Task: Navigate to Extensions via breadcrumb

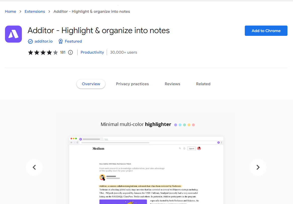Action: tap(35, 11)
